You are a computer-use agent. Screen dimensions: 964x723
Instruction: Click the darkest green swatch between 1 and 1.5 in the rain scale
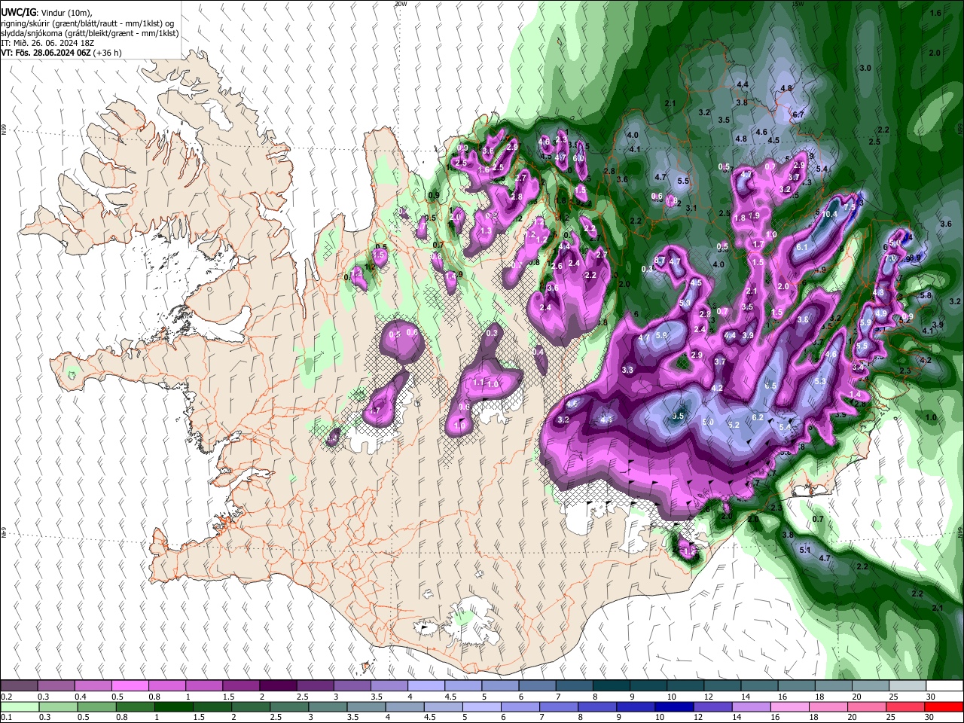point(174,706)
